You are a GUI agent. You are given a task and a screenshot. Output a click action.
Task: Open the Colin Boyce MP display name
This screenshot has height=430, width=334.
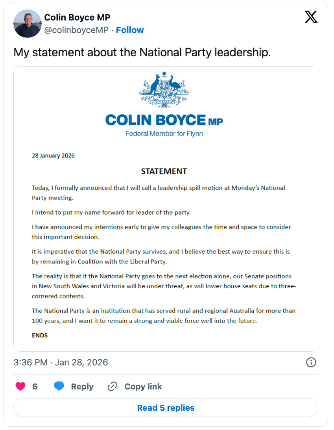point(77,17)
